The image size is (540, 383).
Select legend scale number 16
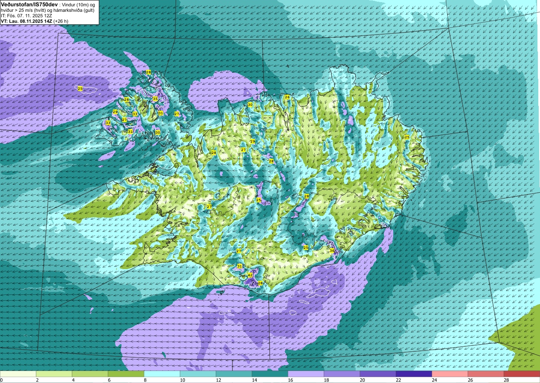[289, 380]
